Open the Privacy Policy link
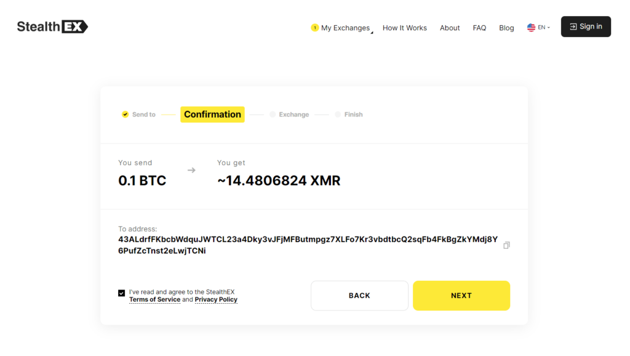The height and width of the screenshot is (356, 630). tap(216, 300)
